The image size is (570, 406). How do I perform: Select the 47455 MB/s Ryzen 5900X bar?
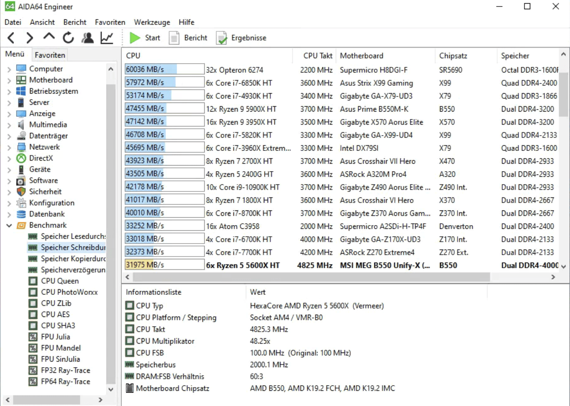click(164, 109)
